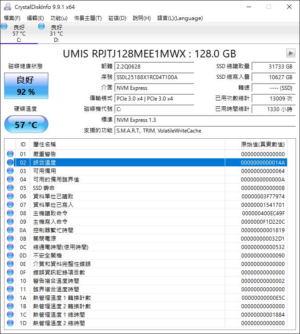Viewport: 300px width, 334px height.
Task: Click status orb for 04 可用的備用臨界值
Action: pyautogui.click(x=10, y=179)
